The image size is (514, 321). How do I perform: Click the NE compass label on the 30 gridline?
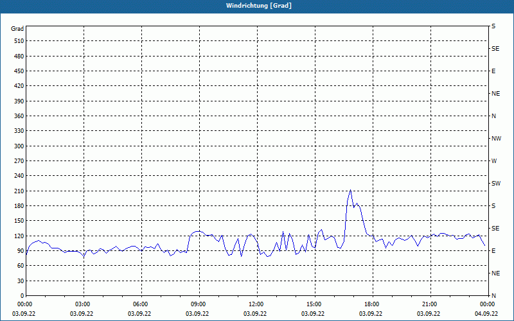pos(495,273)
